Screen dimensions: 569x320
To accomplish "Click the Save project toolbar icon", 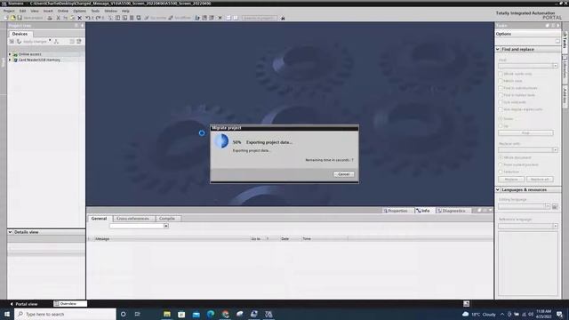I will click(x=20, y=18).
